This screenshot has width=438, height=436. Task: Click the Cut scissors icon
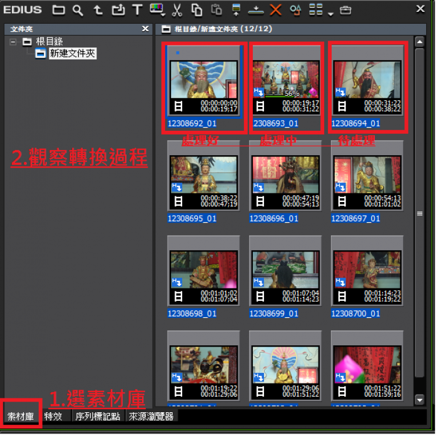176,9
